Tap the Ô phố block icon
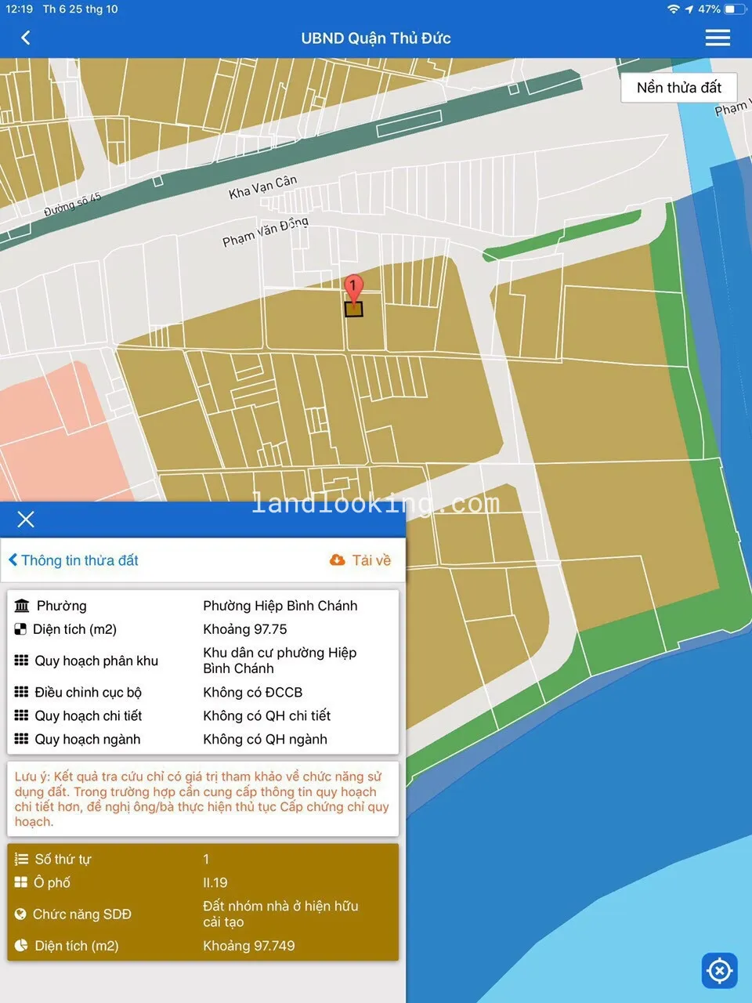This screenshot has height=1003, width=752. tap(21, 882)
